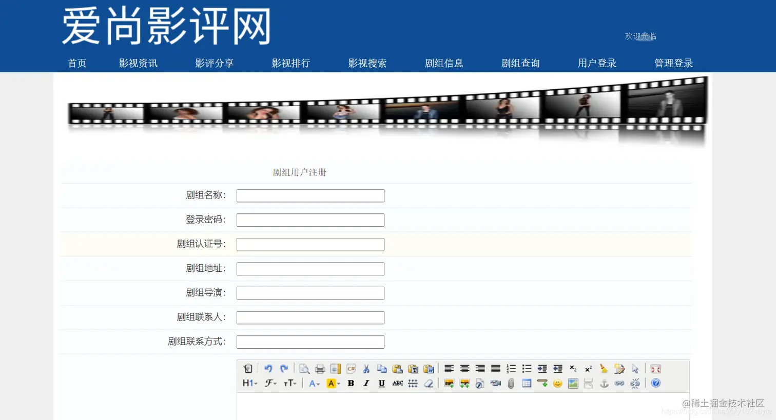This screenshot has height=420, width=776.
Task: Redo the last edit in the editor
Action: [284, 368]
